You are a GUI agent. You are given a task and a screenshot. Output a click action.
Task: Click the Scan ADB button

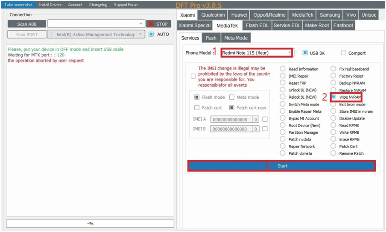(x=27, y=24)
